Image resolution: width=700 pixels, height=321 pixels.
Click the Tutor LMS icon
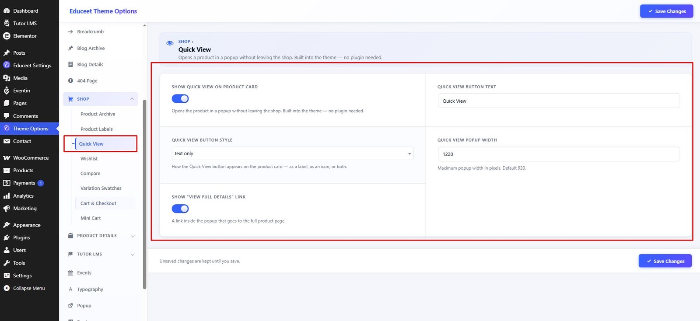7,23
